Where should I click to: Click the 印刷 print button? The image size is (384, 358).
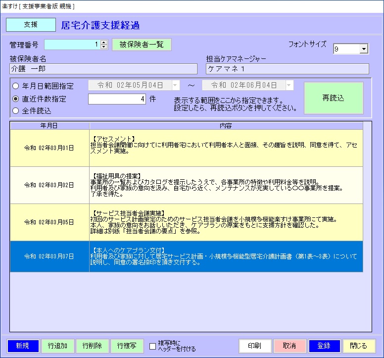(255, 346)
